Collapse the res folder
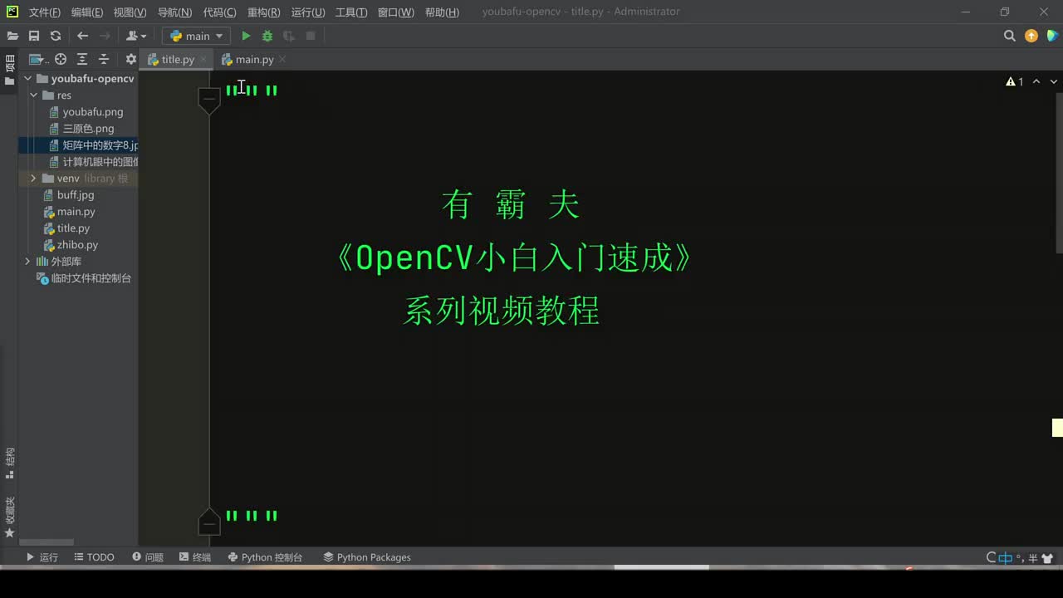Screen dimensions: 1063x598 [34, 96]
